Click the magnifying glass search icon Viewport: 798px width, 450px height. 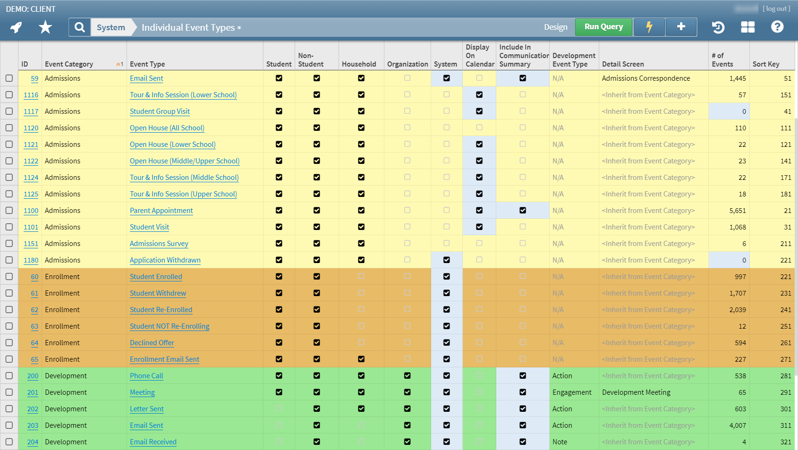[x=80, y=27]
